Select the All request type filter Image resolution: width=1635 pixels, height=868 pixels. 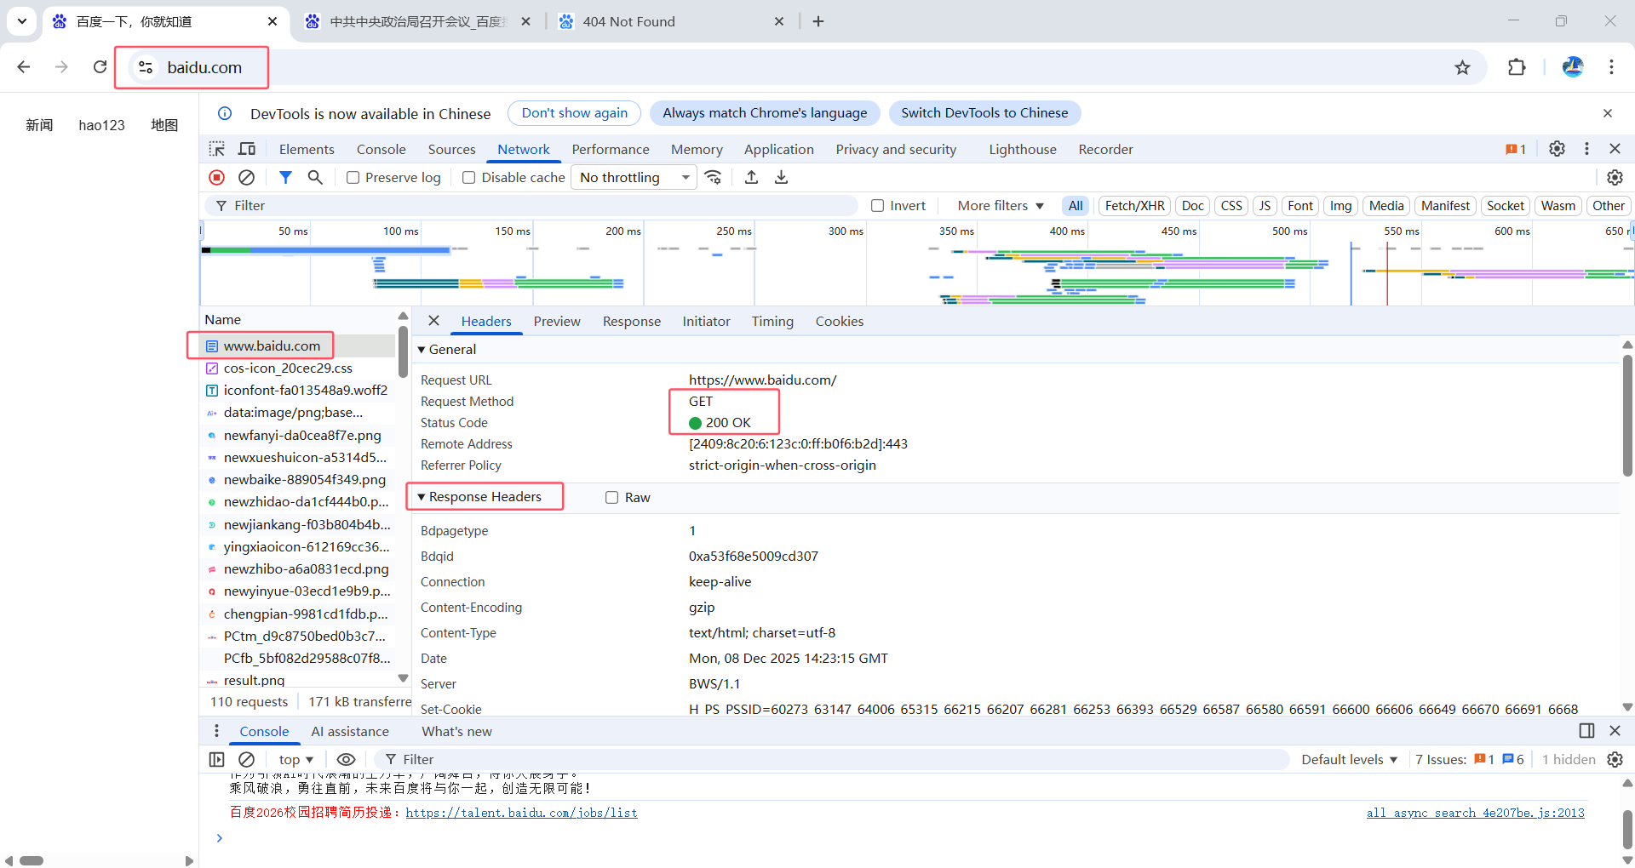(1076, 205)
